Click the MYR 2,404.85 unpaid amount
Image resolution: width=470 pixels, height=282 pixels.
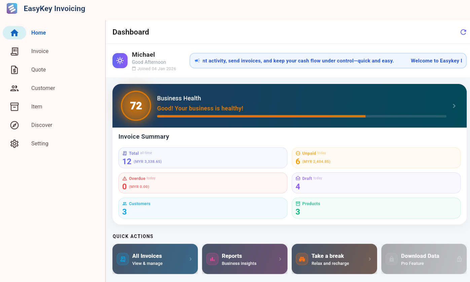(x=317, y=161)
